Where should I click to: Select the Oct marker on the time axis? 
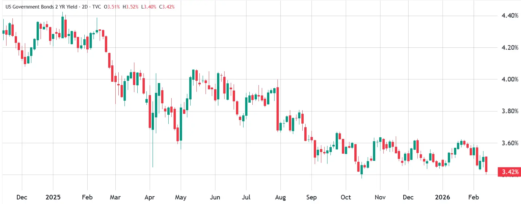(x=345, y=197)
